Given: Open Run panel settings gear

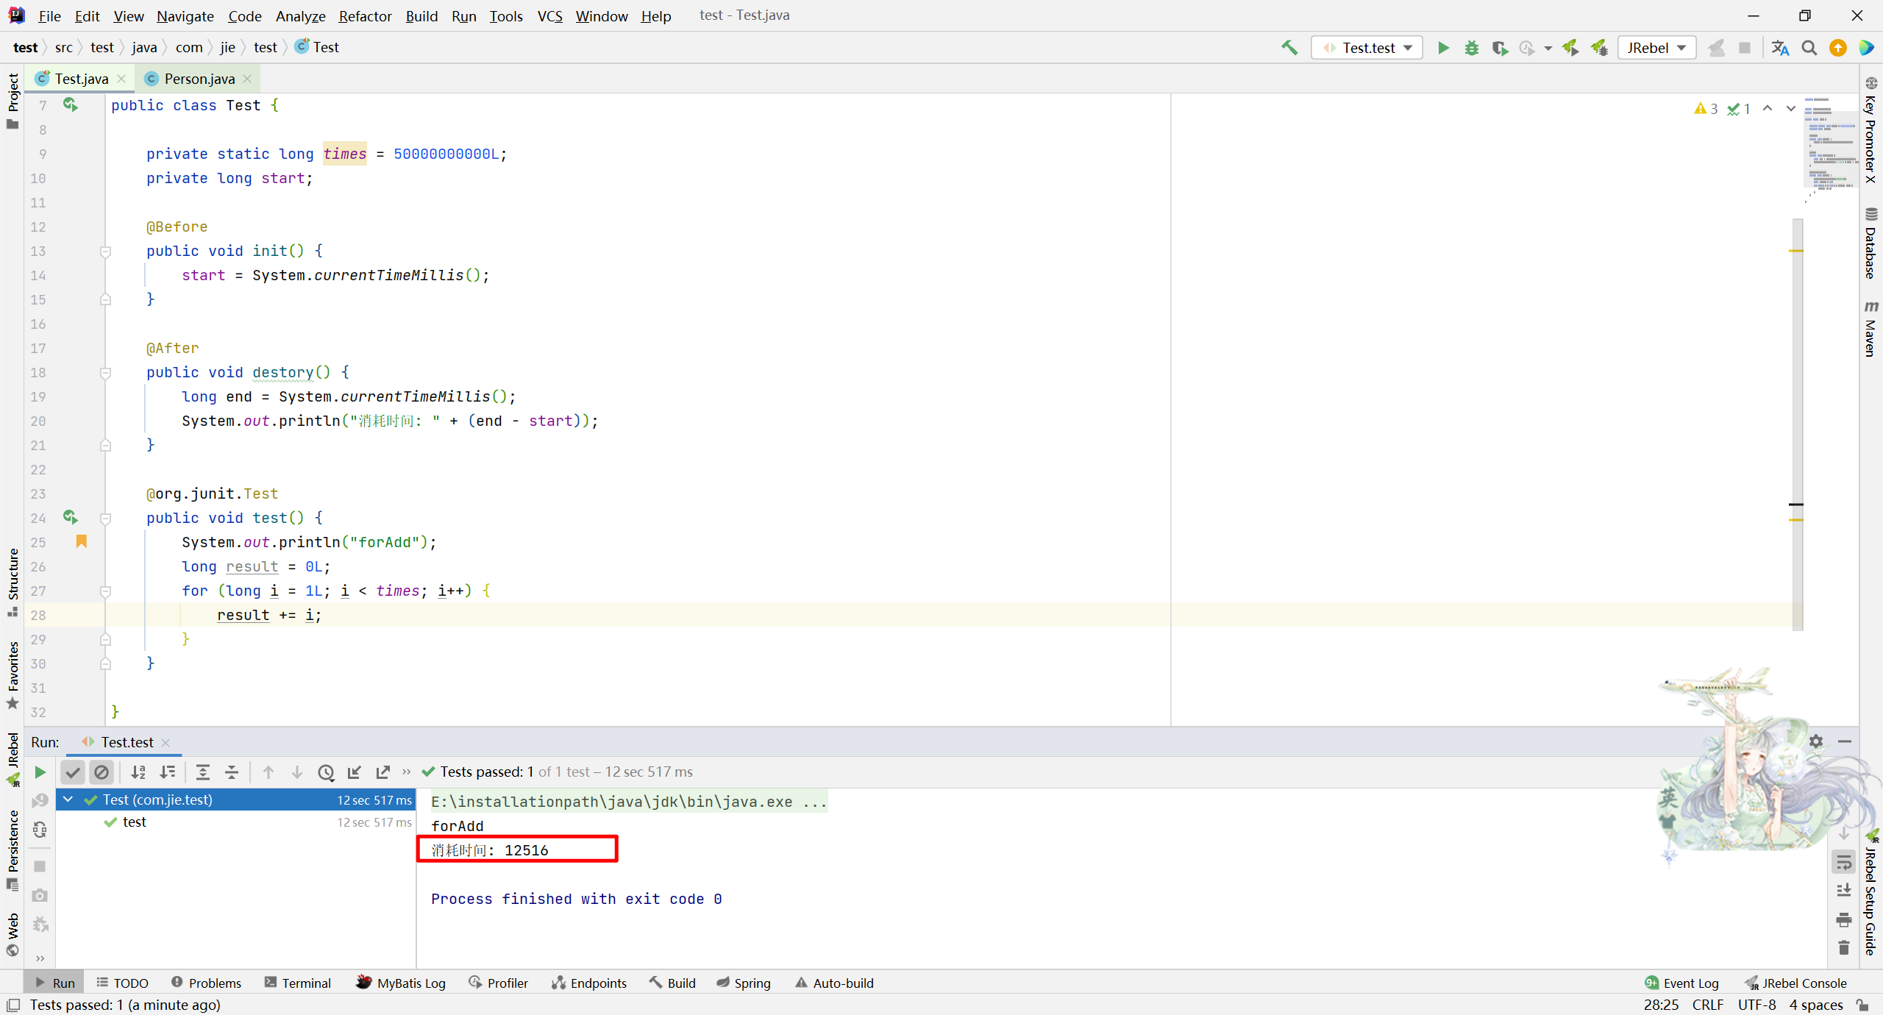Looking at the screenshot, I should tap(1815, 741).
